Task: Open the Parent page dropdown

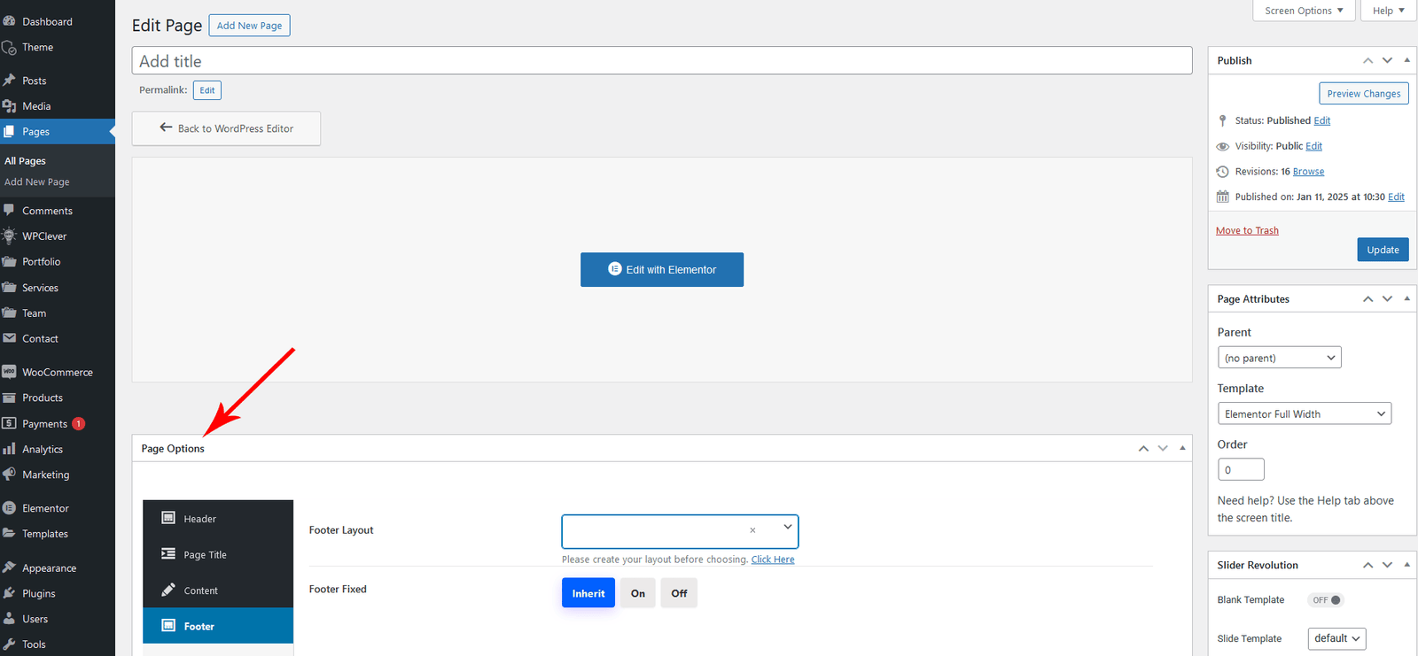Action: pos(1279,358)
